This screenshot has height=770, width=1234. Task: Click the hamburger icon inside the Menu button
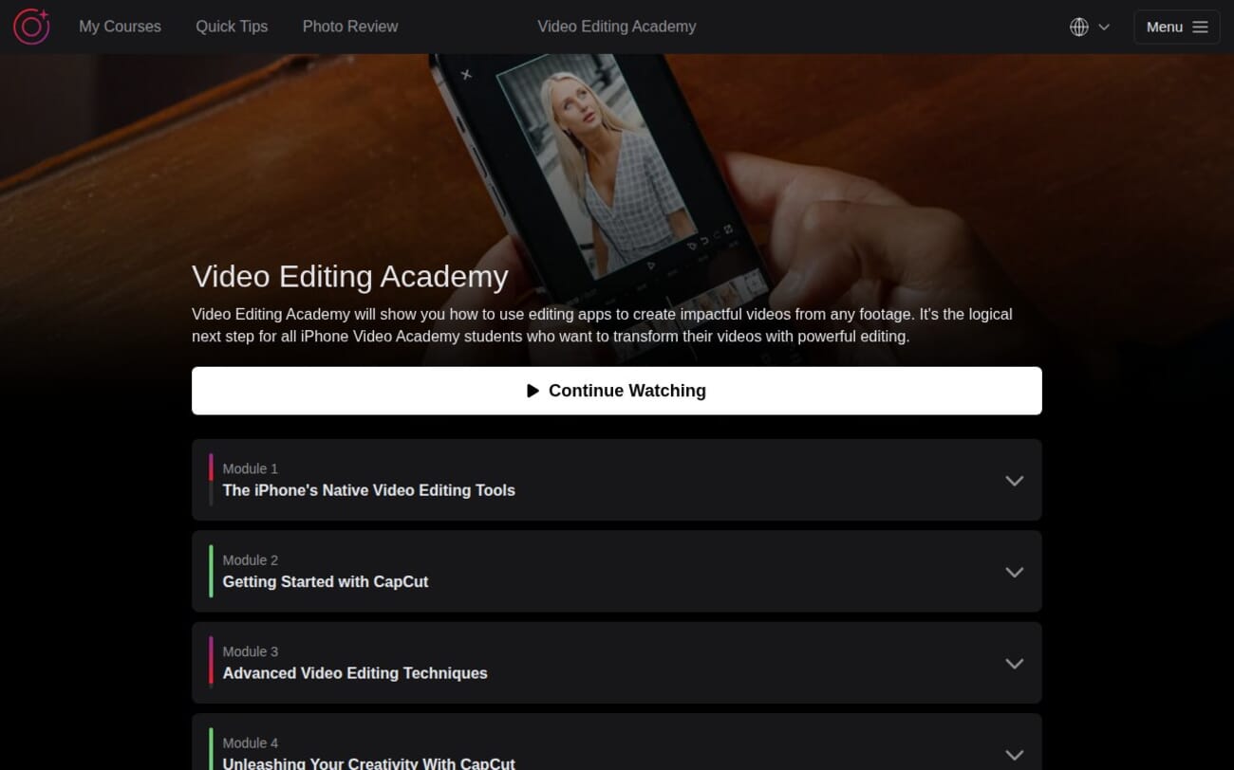(x=1198, y=27)
